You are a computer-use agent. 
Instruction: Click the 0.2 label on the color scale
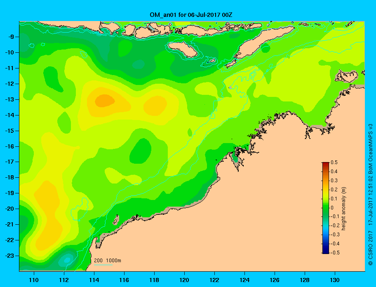pos(334,189)
